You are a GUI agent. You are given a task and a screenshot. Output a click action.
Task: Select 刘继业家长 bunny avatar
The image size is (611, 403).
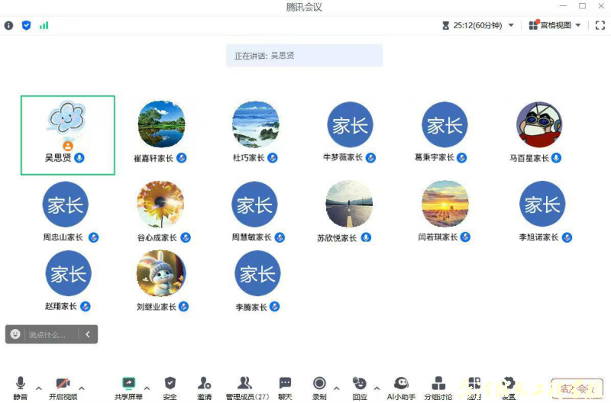click(x=161, y=273)
